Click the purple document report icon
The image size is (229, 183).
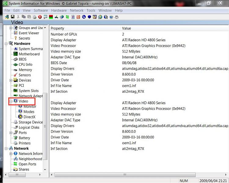tap(73, 17)
